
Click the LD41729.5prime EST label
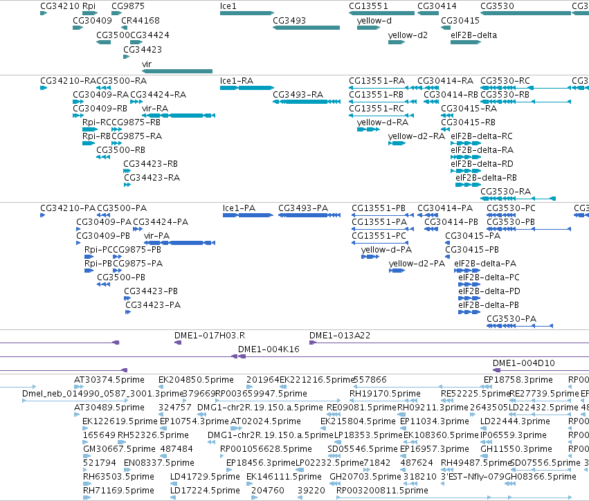pyautogui.click(x=205, y=477)
